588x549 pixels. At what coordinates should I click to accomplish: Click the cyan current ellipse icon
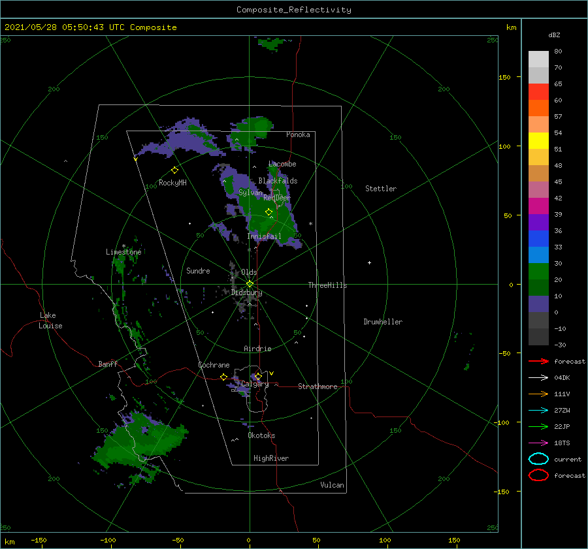(x=538, y=459)
